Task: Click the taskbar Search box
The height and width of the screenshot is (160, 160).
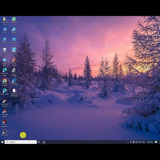Action: click(x=21, y=142)
